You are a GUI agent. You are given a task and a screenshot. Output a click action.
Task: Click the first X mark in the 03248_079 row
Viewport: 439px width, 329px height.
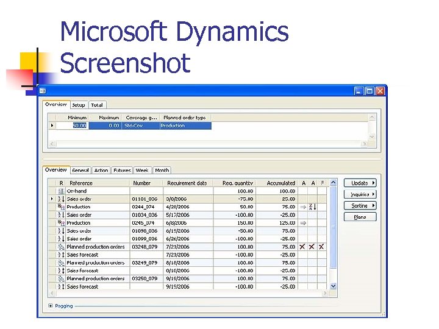tap(302, 247)
